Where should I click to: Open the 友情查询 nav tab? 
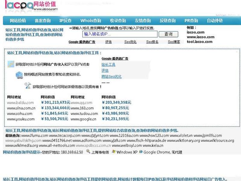click(143, 21)
